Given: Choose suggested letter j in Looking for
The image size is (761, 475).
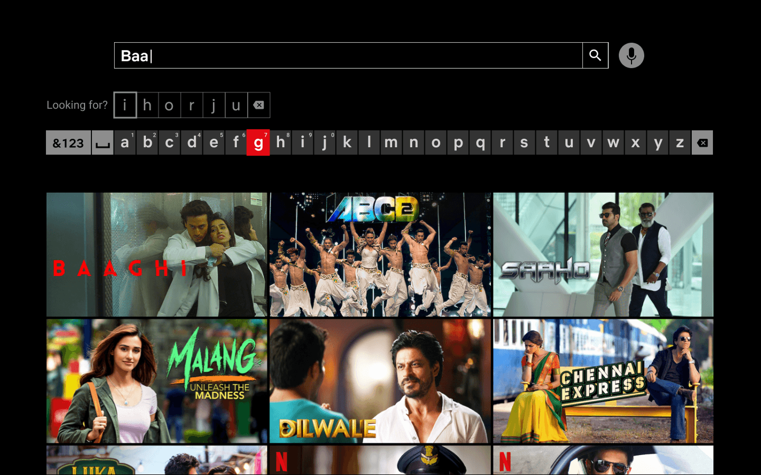Looking at the screenshot, I should click(214, 105).
